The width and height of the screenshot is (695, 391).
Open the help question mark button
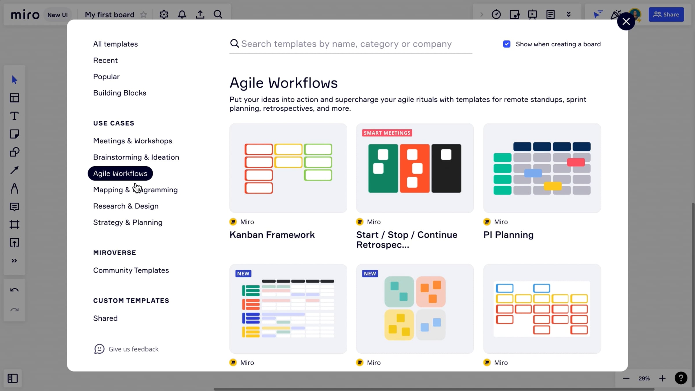pos(681,378)
